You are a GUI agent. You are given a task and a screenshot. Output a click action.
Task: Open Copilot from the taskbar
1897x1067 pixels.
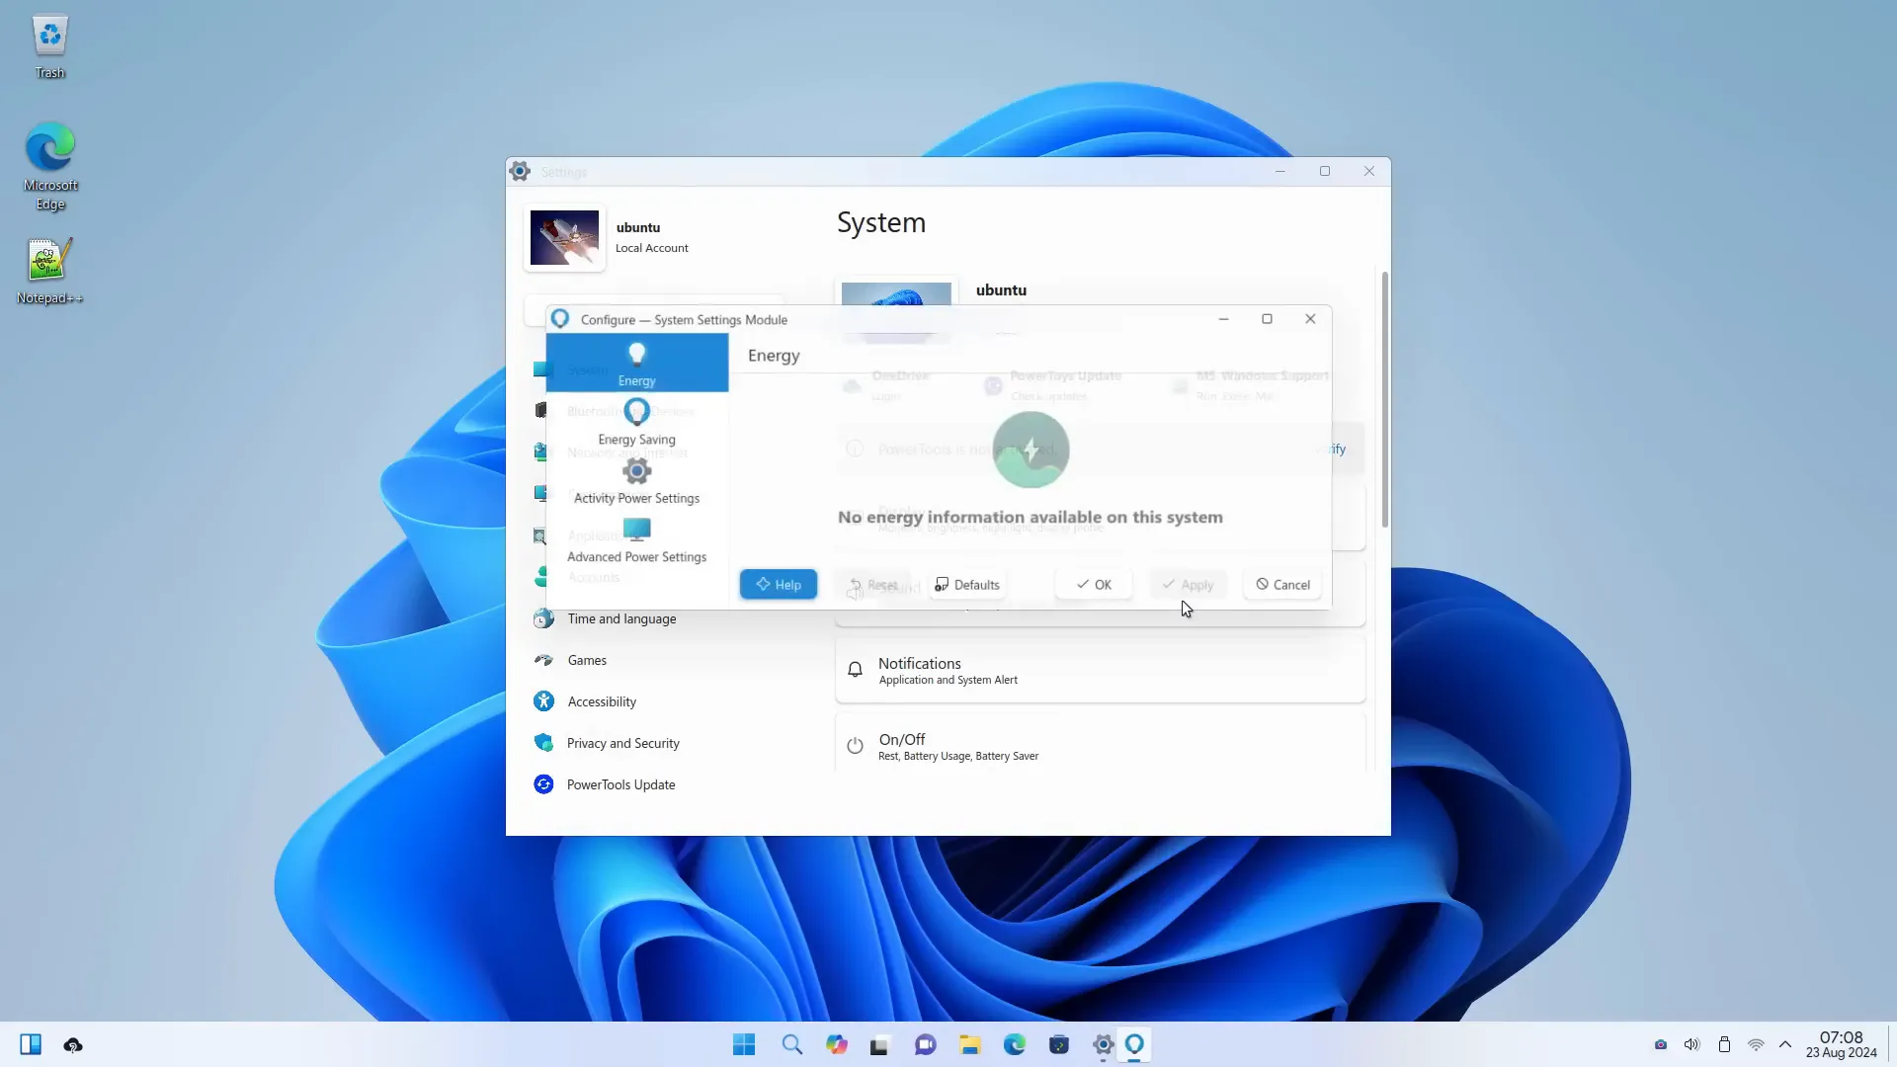click(x=837, y=1045)
